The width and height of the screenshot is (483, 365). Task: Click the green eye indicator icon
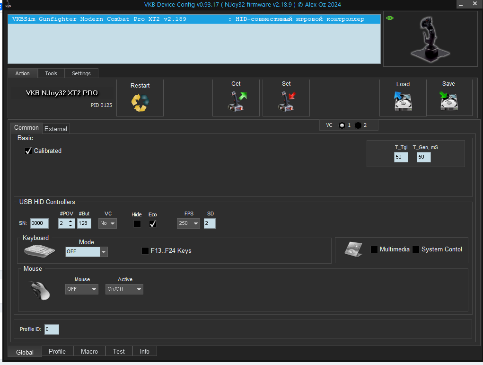390,18
